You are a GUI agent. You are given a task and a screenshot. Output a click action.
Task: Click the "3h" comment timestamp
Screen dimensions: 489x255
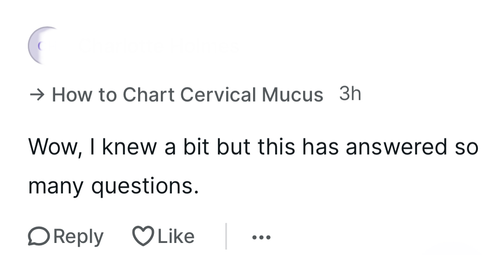[x=350, y=94]
